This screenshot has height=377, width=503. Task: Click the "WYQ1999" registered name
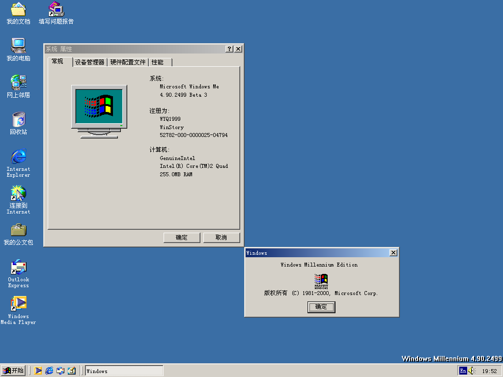(170, 119)
